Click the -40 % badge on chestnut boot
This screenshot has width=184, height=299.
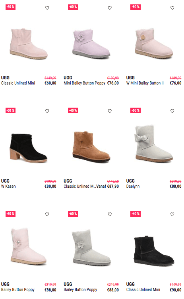point(73,110)
